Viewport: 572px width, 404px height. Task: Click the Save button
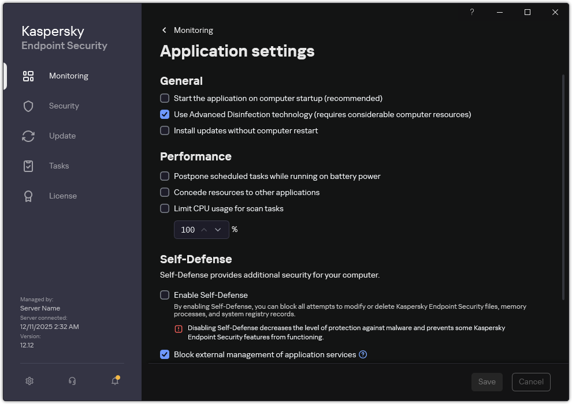pos(486,381)
